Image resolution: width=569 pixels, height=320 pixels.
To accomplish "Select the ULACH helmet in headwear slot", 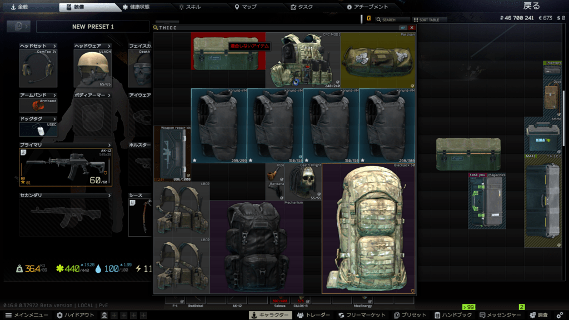I will pos(93,68).
